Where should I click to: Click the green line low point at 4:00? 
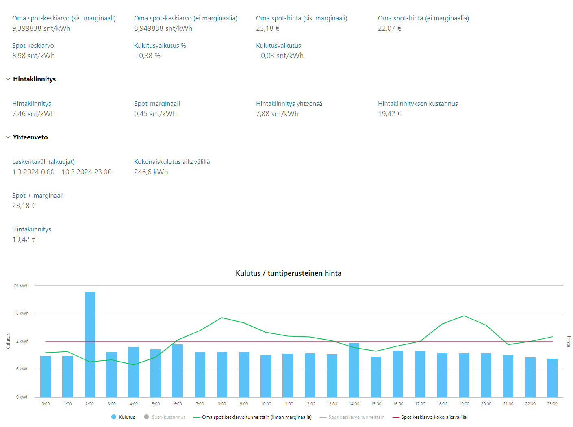coord(134,365)
